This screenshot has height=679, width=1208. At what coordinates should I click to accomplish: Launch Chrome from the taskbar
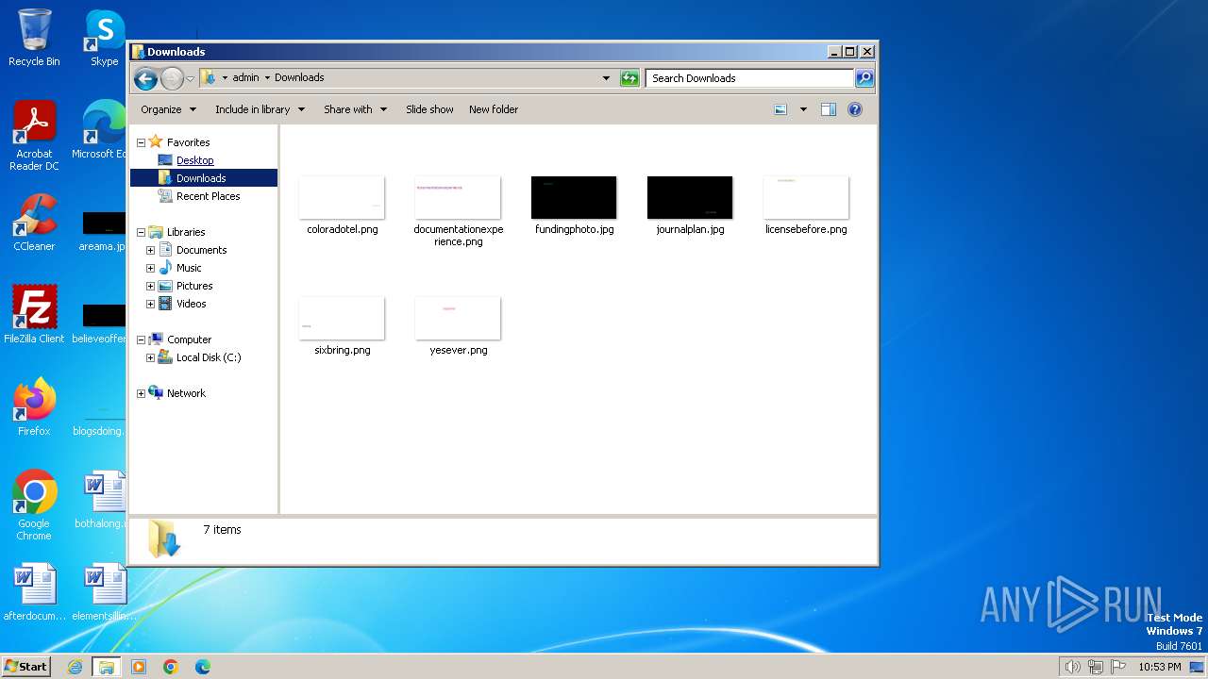point(171,667)
